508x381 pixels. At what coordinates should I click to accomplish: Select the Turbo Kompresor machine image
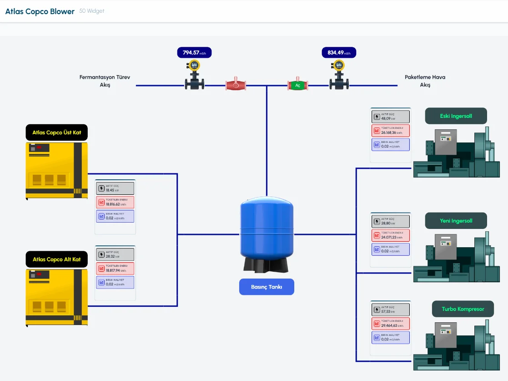[x=457, y=345]
